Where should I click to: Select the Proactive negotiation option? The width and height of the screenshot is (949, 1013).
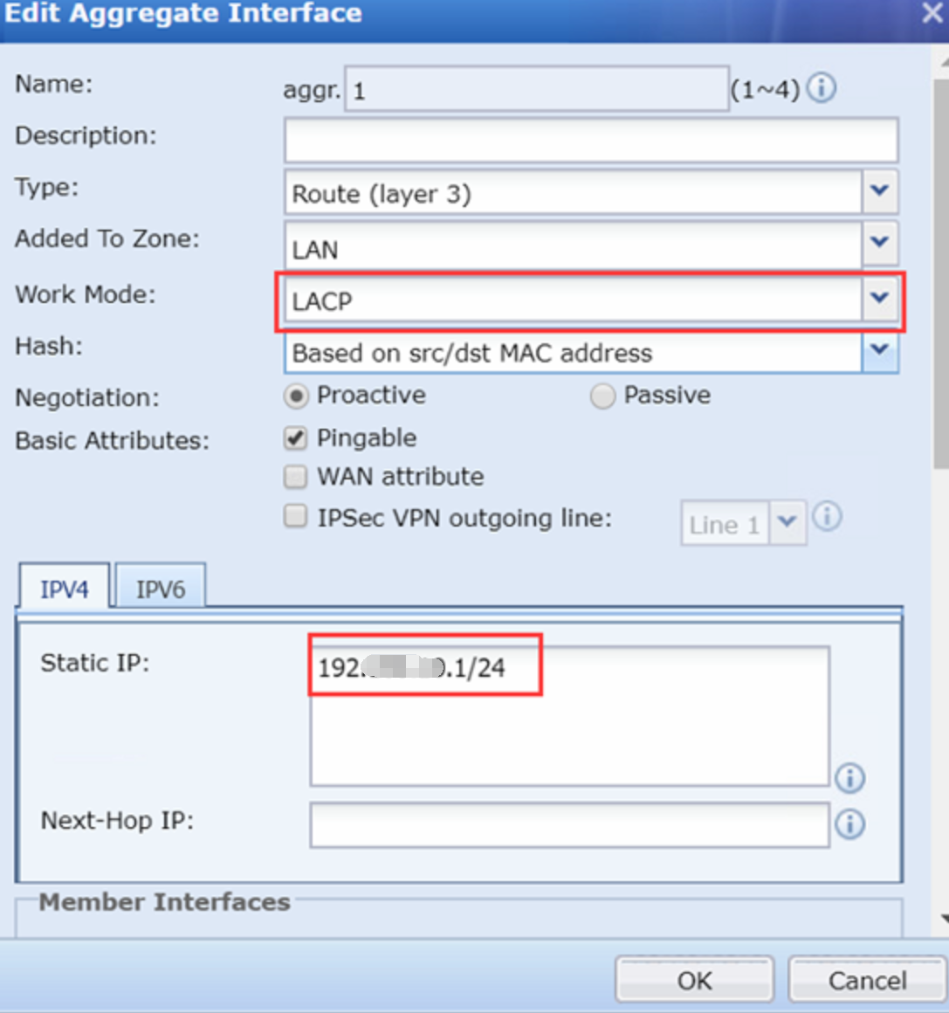pyautogui.click(x=296, y=396)
